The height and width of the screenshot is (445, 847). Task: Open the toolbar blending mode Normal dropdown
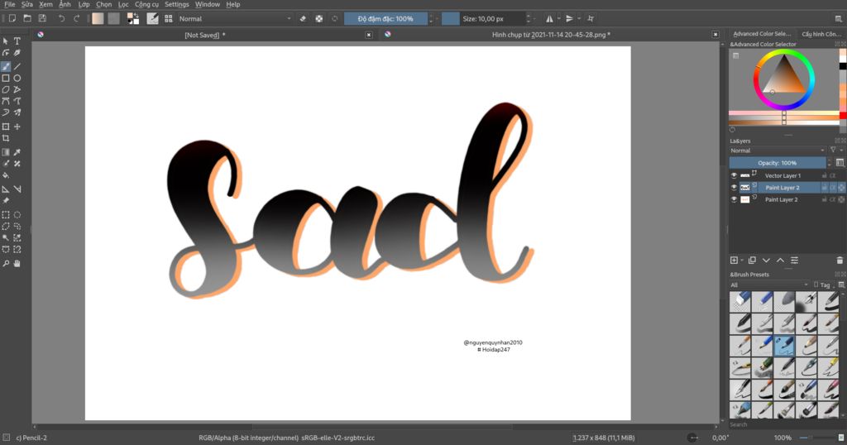[234, 18]
